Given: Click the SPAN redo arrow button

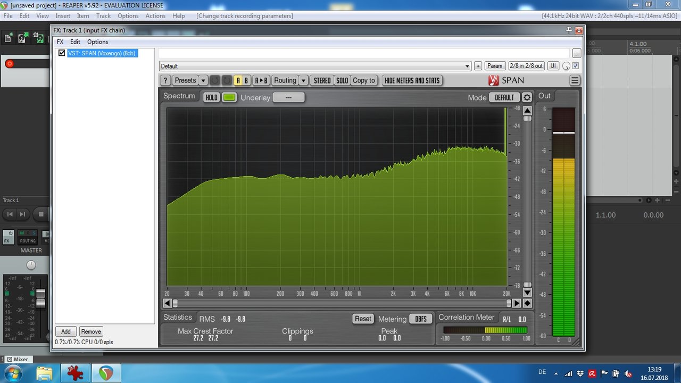Looking at the screenshot, I should coord(227,80).
